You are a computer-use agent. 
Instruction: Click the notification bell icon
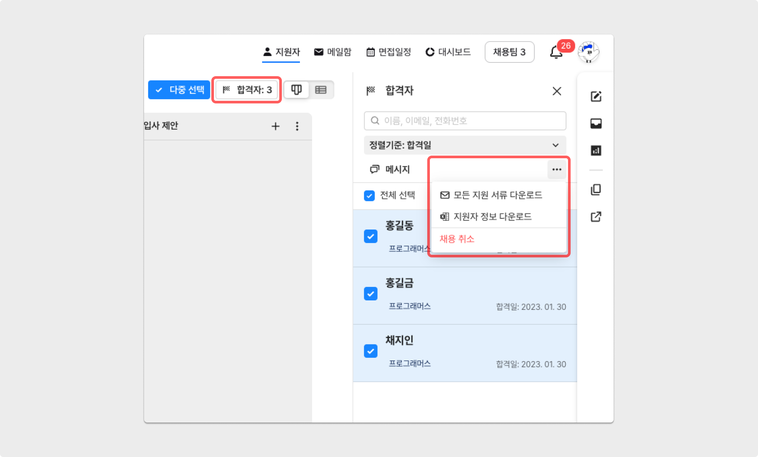pyautogui.click(x=556, y=53)
